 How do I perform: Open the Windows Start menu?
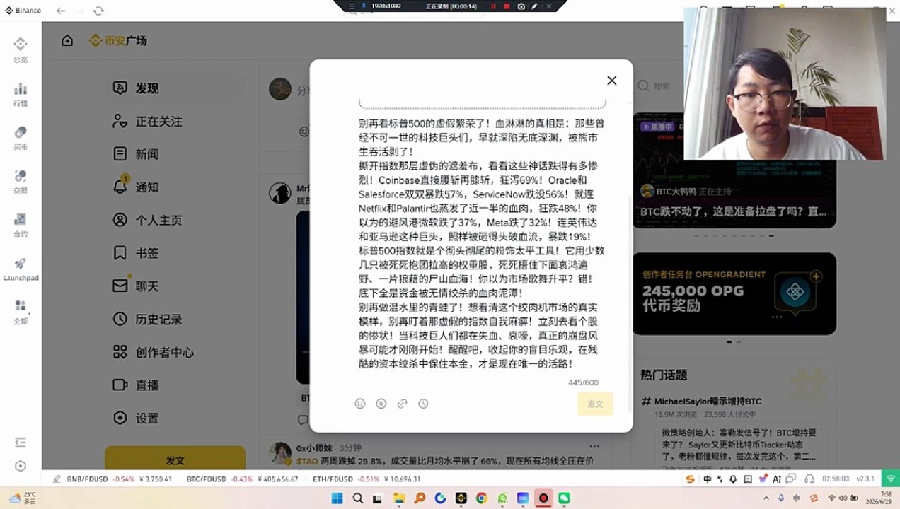tap(337, 498)
